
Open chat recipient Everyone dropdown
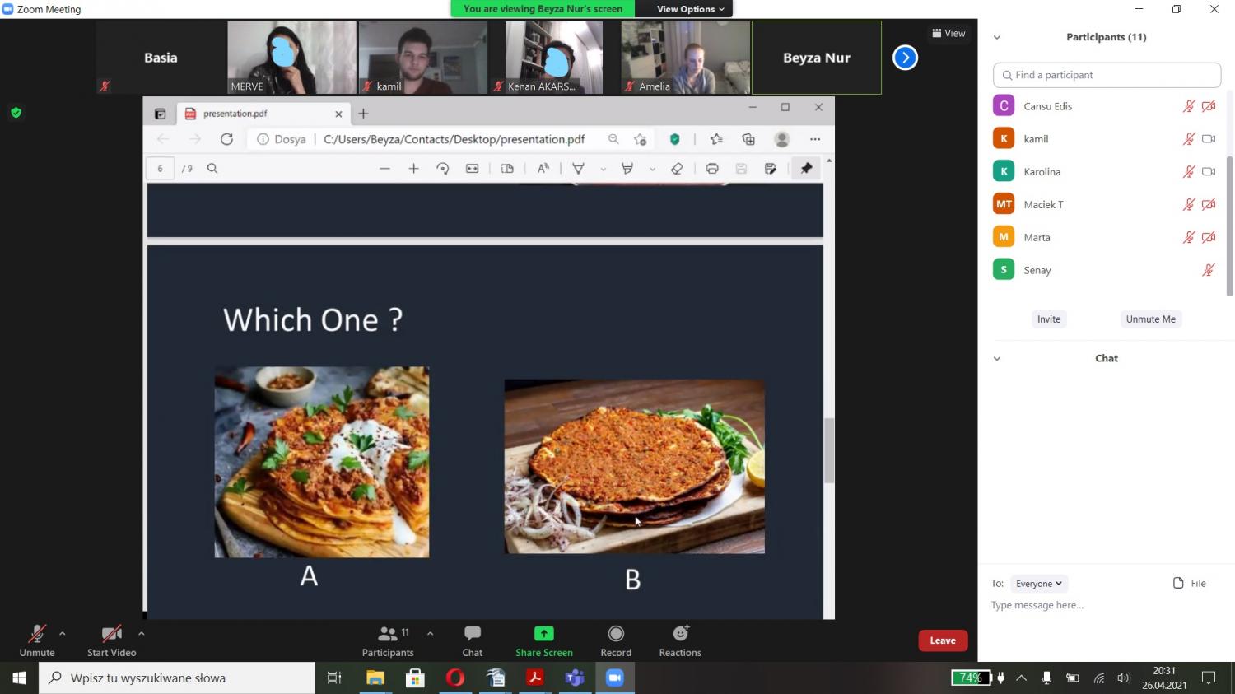1038,584
